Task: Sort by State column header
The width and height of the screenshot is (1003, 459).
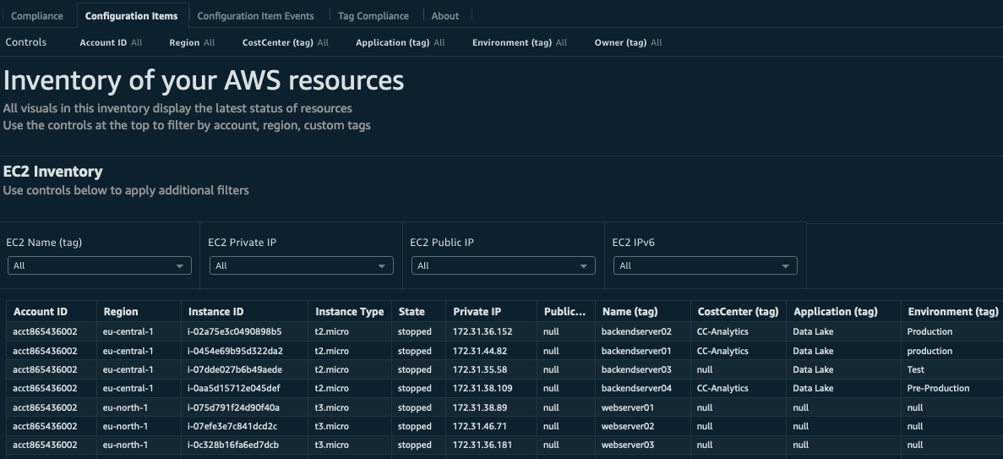Action: tap(412, 312)
